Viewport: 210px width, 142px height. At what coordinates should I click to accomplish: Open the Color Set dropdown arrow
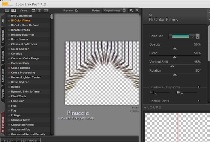point(197,37)
